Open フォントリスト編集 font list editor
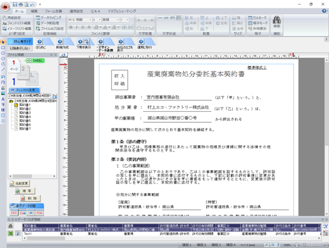 (x=17, y=23)
